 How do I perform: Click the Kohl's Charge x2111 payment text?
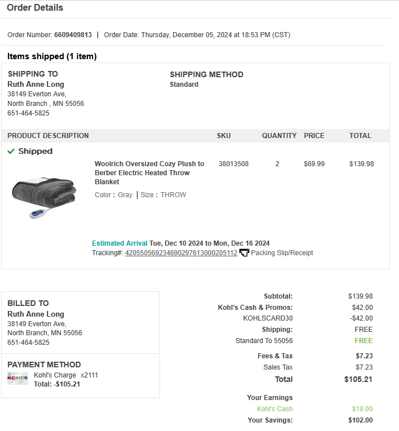[66, 375]
